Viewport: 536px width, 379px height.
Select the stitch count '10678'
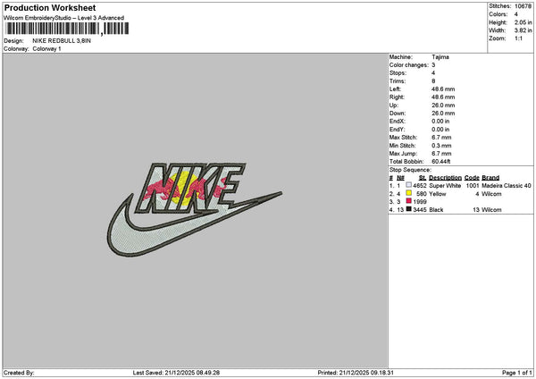click(523, 6)
